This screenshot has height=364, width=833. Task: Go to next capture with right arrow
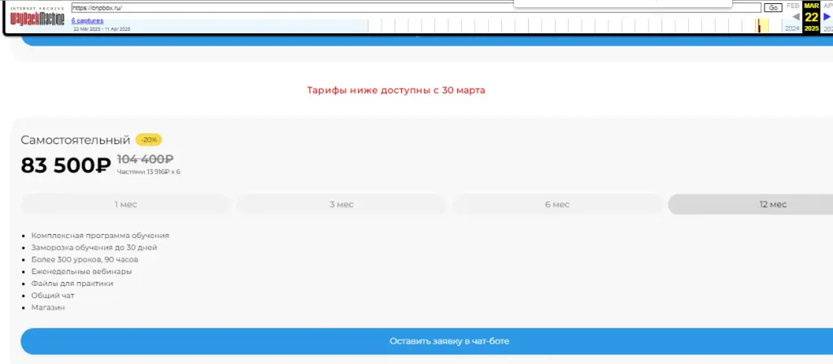[826, 16]
